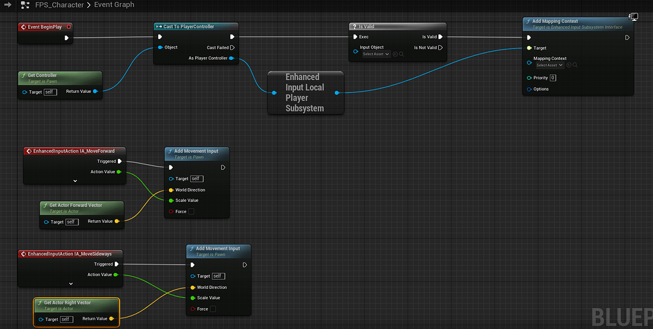Click the Options pin on Add Mapping Context
Viewport: 653px width, 329px height.
pyautogui.click(x=529, y=89)
